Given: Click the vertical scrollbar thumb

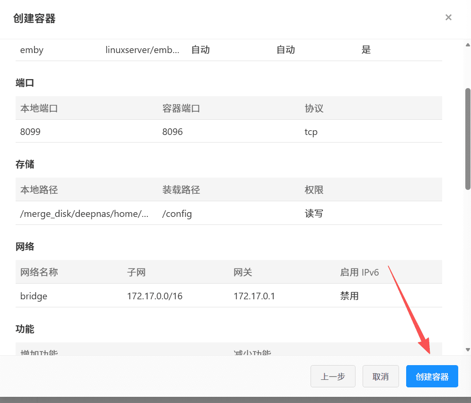Looking at the screenshot, I should click(468, 137).
